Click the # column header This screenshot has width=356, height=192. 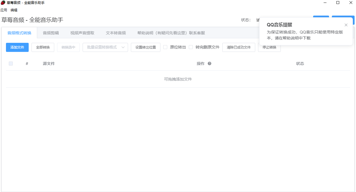27,64
